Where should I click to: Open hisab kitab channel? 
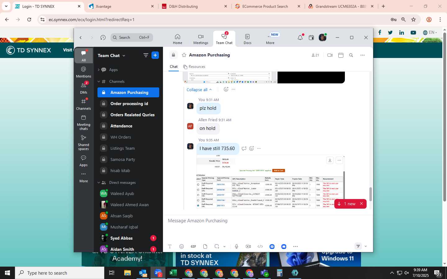click(128, 170)
